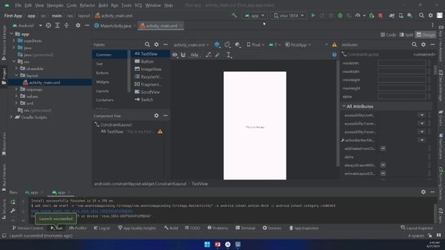Open the Build menu
Viewport: 445px width, 250px height.
[x=103, y=5]
